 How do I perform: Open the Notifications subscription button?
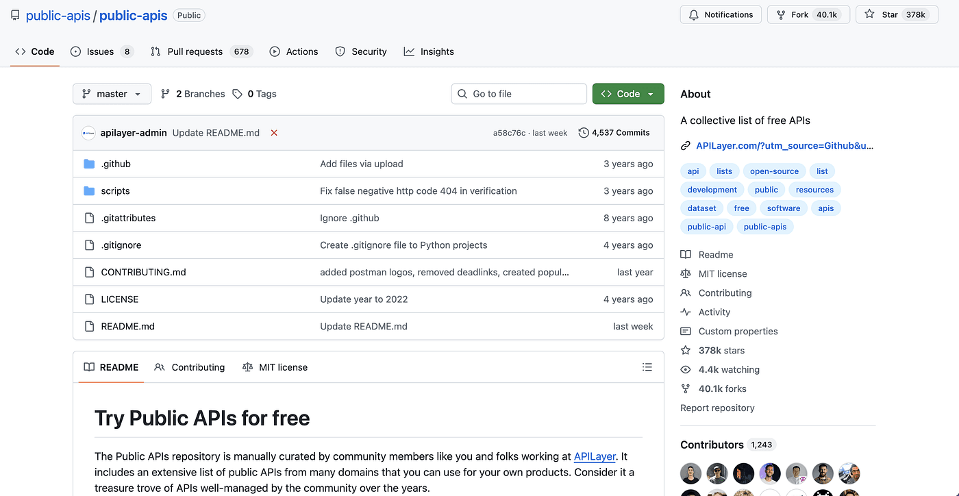click(x=721, y=14)
